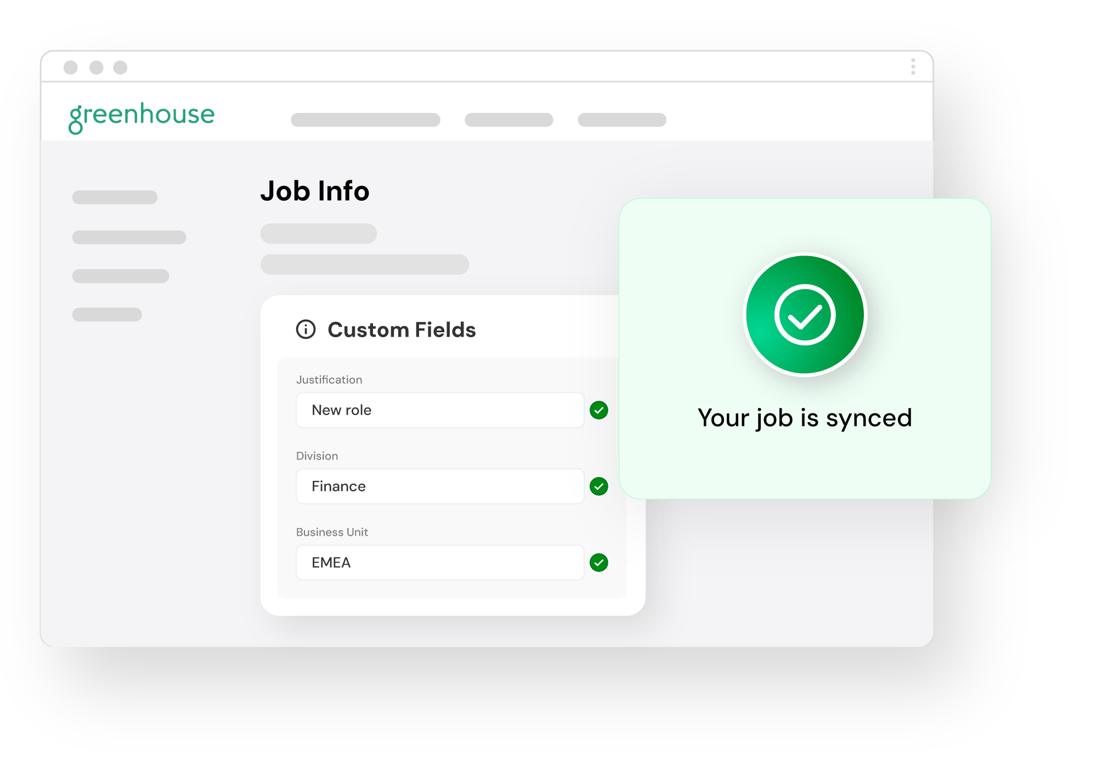Open the second top navigation placeholder item
Screen dimensions: 1097x766
(x=509, y=120)
